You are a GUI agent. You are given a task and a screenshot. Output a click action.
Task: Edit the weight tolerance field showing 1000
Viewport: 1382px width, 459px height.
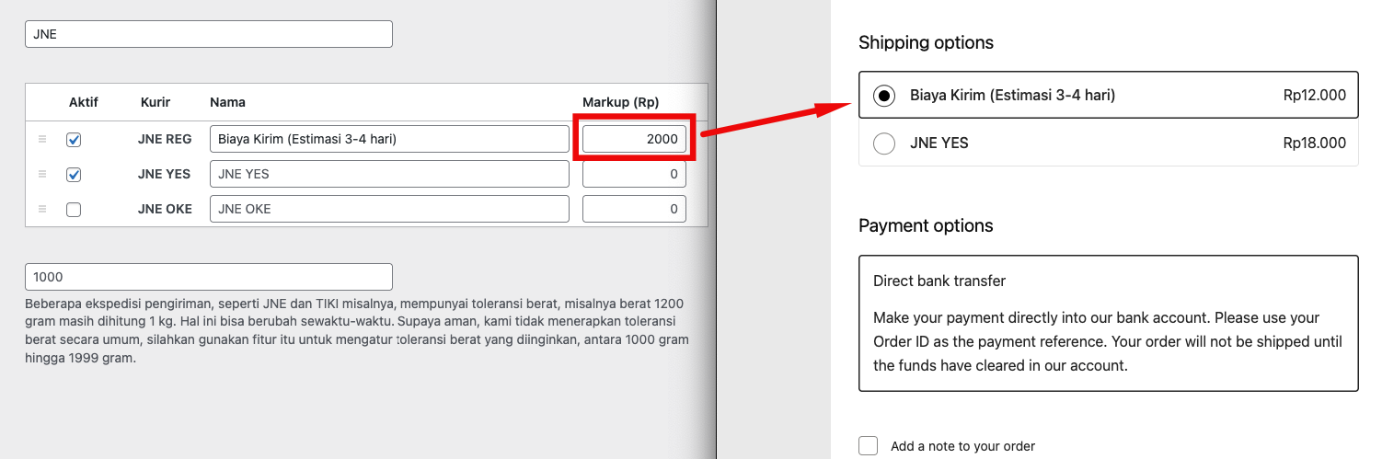click(208, 277)
